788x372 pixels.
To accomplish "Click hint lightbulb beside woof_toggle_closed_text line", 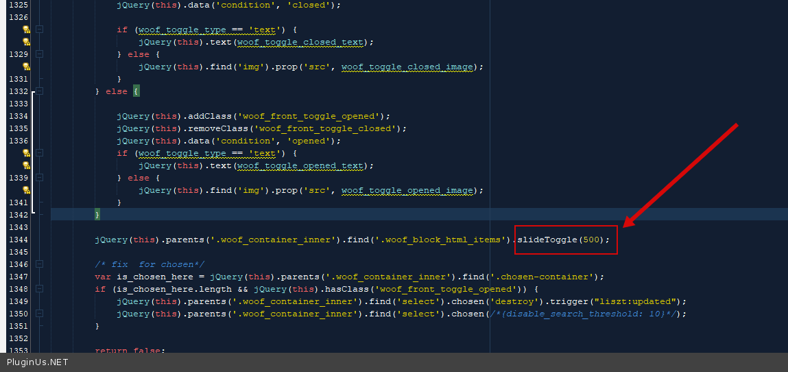I will [27, 42].
